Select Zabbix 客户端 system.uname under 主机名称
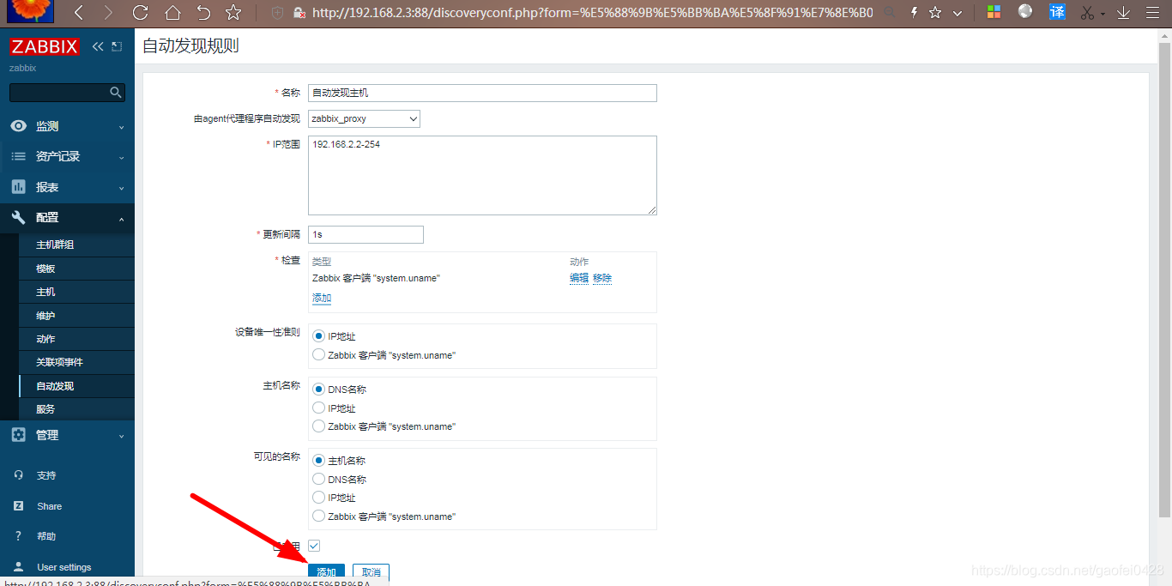 319,426
